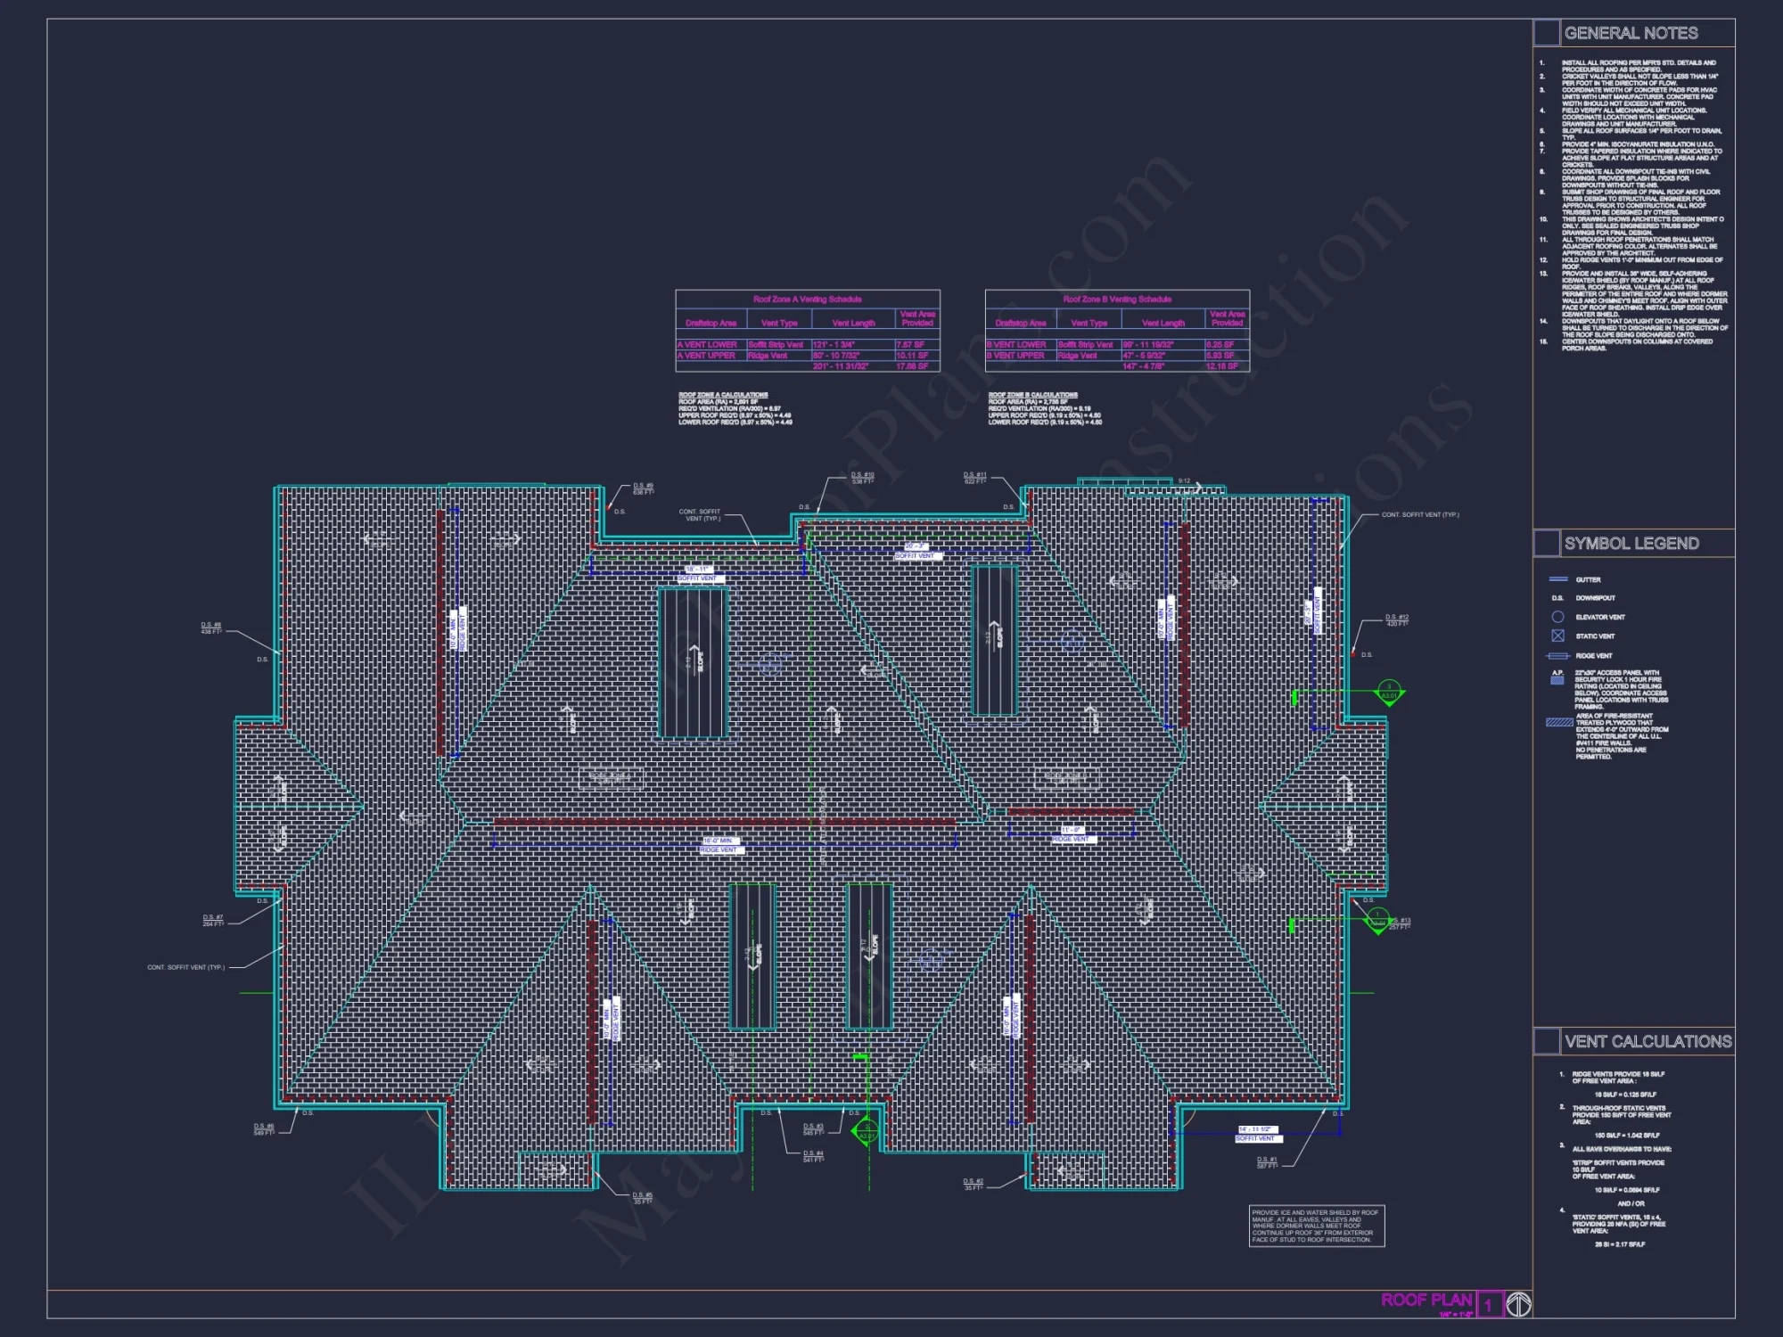This screenshot has height=1337, width=1783.
Task: Click the north arrow in the title block
Action: pos(1520,1306)
